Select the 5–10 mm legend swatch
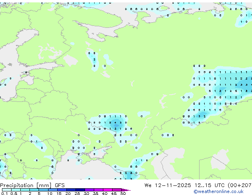252x195 pixels. [x=43, y=190]
